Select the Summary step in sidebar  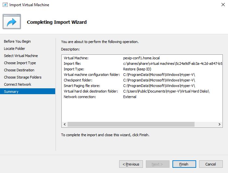point(28,92)
